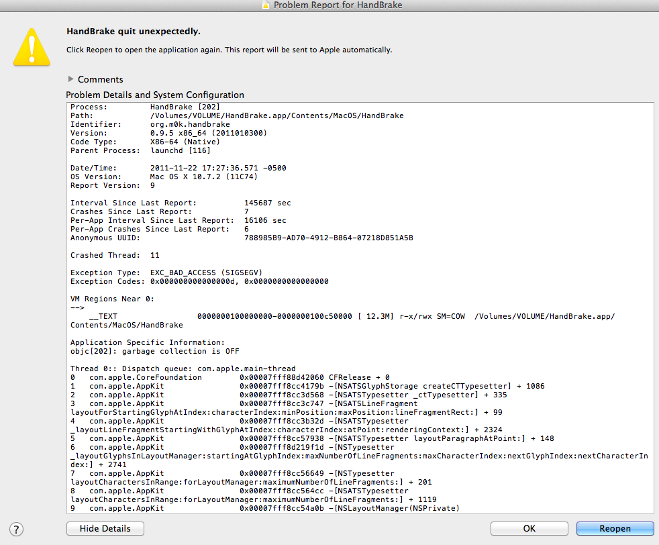Click the 'VM Regions Near 0:' line
The image size is (659, 545).
point(112,299)
